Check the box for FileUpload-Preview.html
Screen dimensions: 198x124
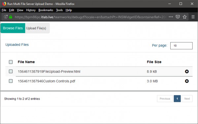pos(11,71)
